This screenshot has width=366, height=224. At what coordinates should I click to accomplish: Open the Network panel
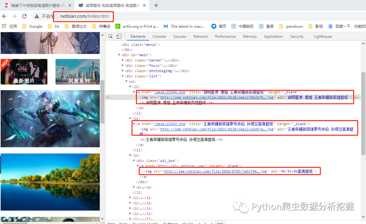click(200, 36)
